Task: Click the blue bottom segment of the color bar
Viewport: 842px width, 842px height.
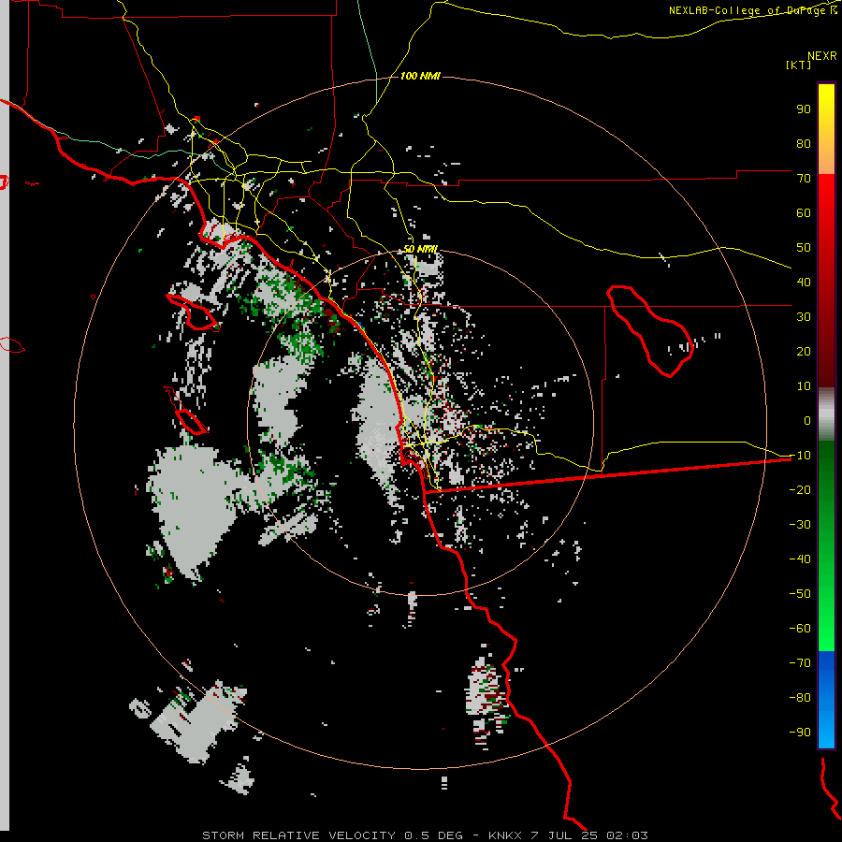Action: point(826,699)
